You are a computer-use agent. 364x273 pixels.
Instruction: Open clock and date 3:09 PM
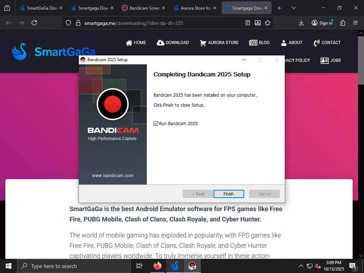(x=334, y=266)
